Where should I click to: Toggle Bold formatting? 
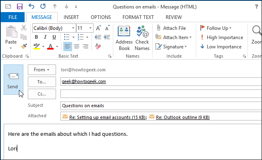click(x=36, y=37)
